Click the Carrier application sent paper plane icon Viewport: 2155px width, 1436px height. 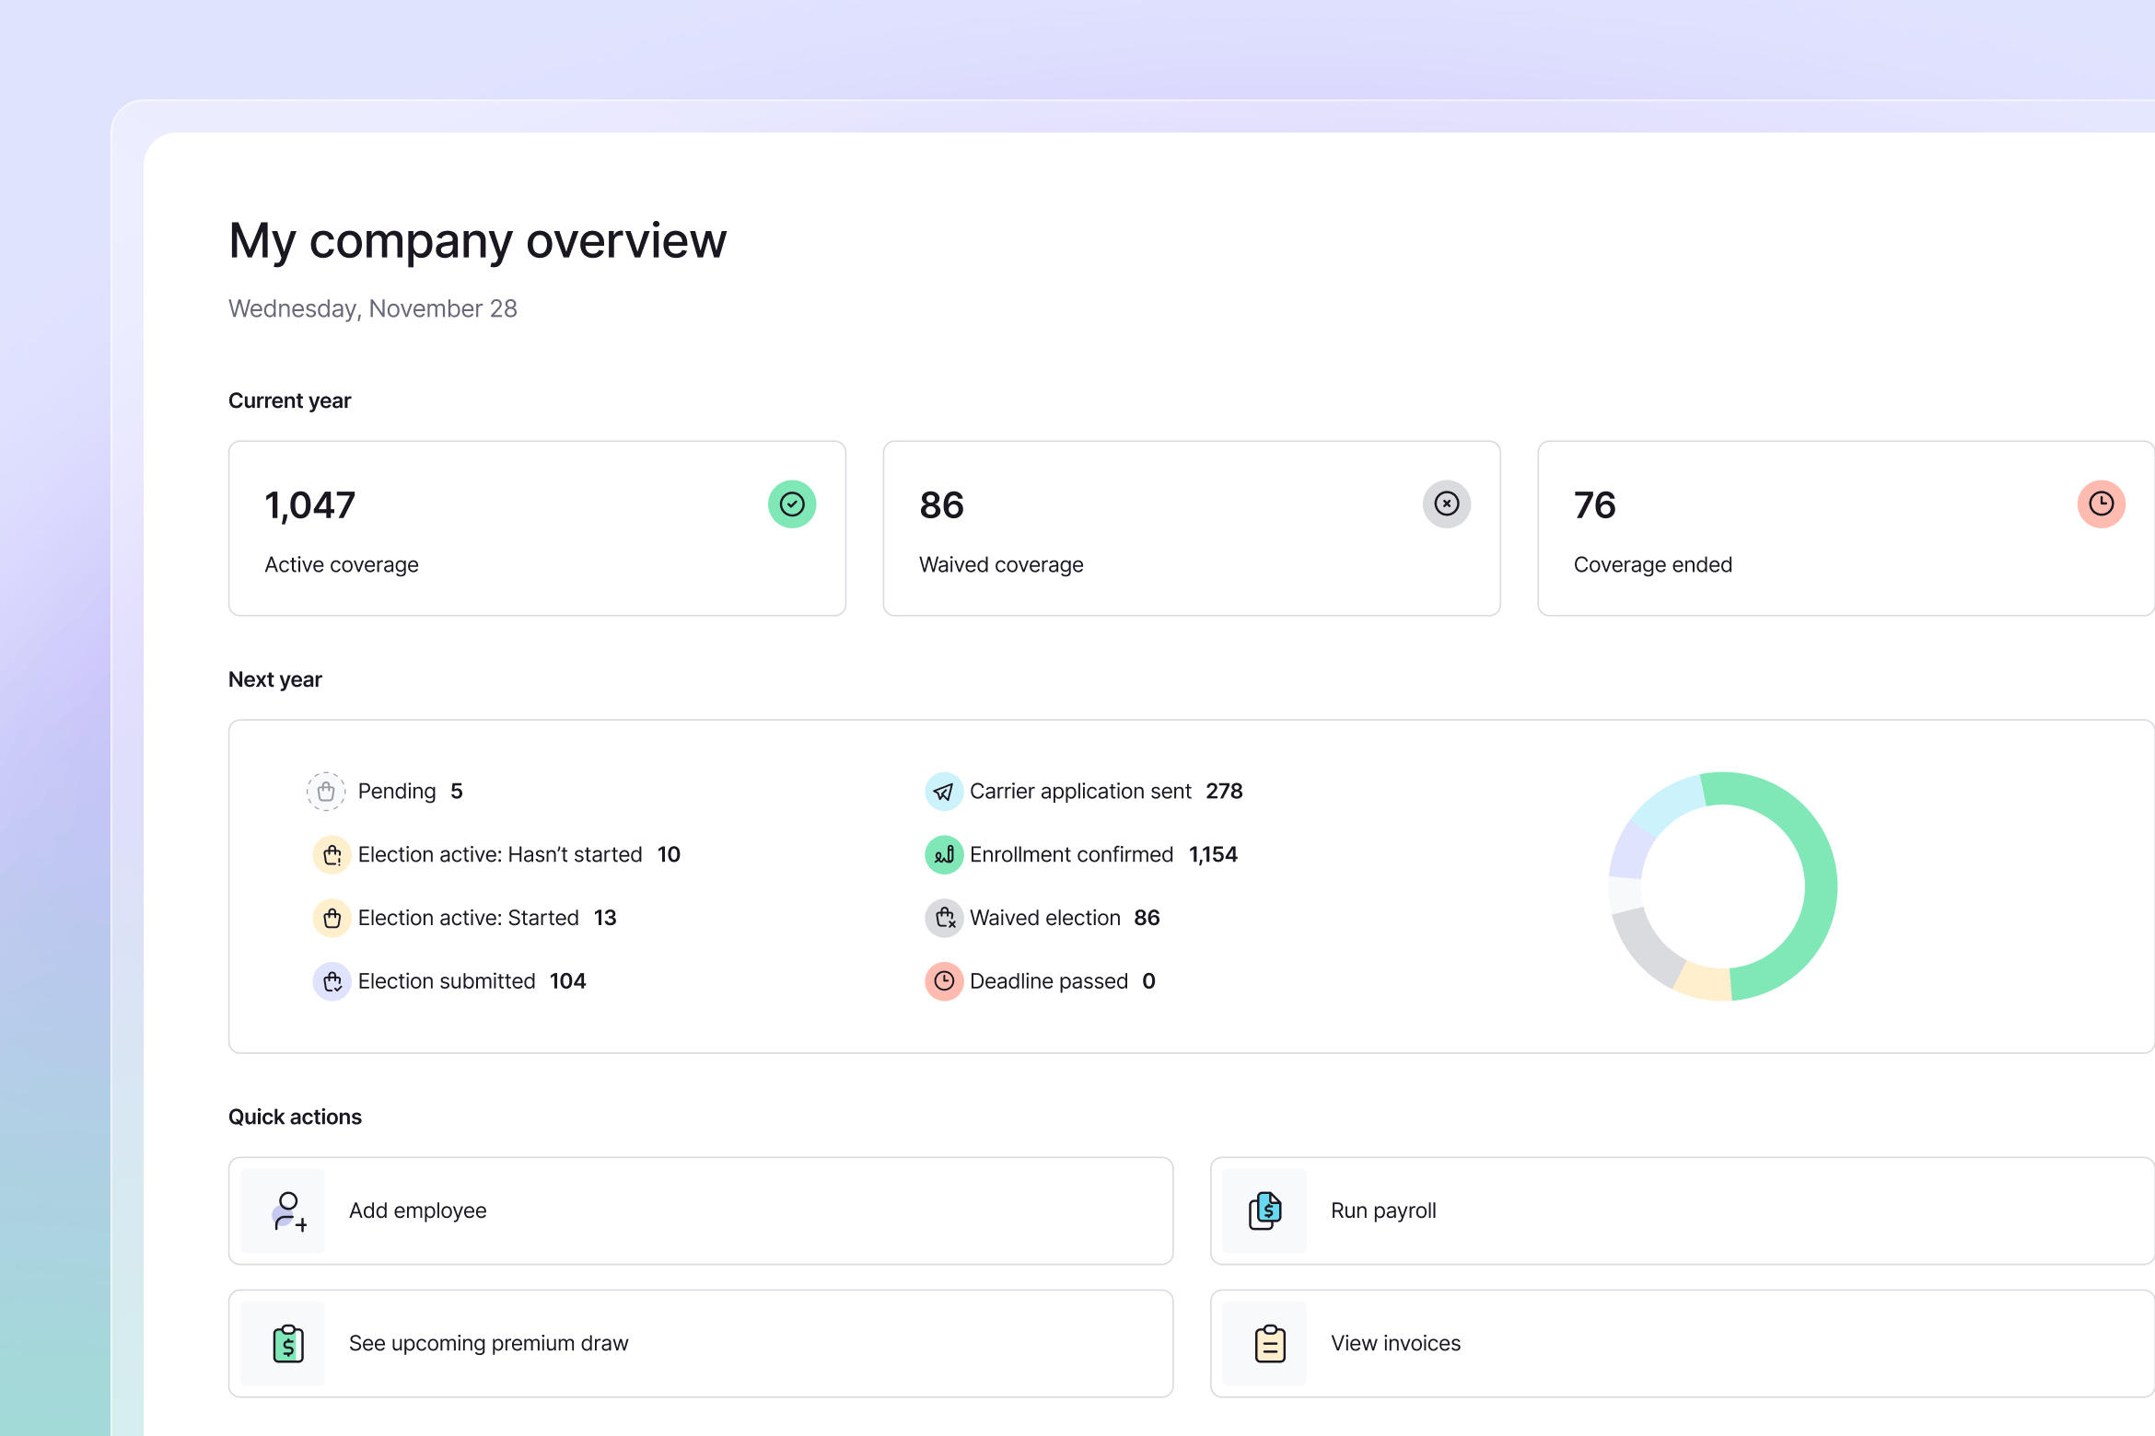[943, 792]
